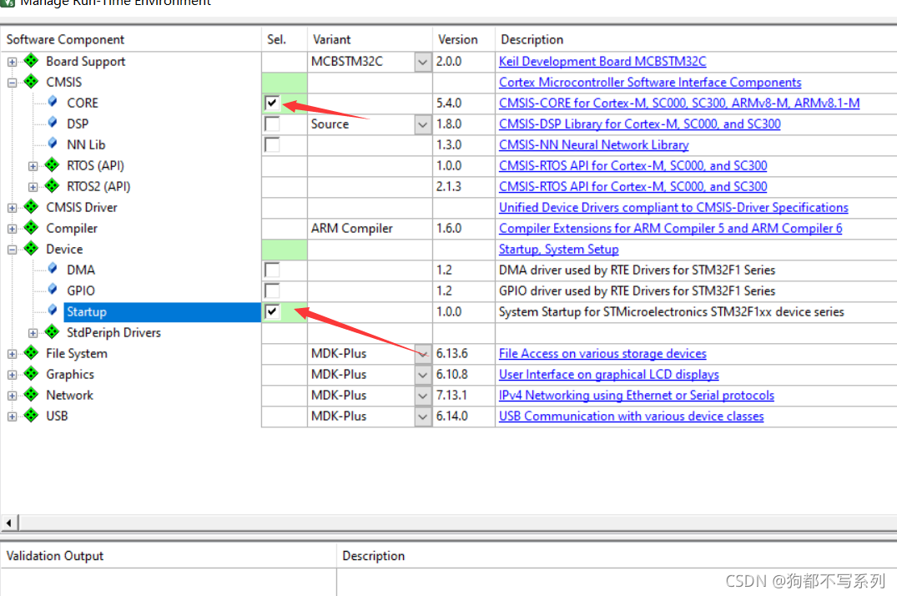Click the CMSIS green diamond icon

tap(32, 82)
